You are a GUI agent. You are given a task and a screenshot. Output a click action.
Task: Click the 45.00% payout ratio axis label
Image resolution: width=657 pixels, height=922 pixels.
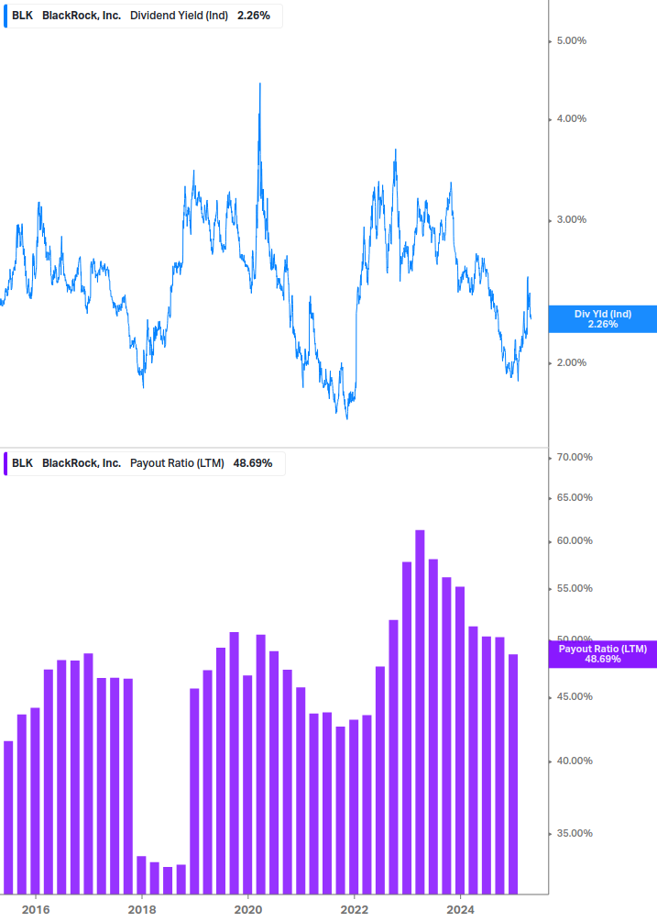pos(575,697)
